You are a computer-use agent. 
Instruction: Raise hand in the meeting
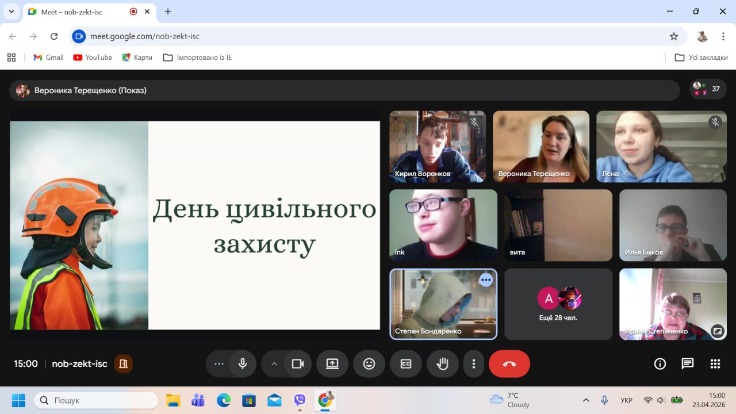[x=442, y=364]
